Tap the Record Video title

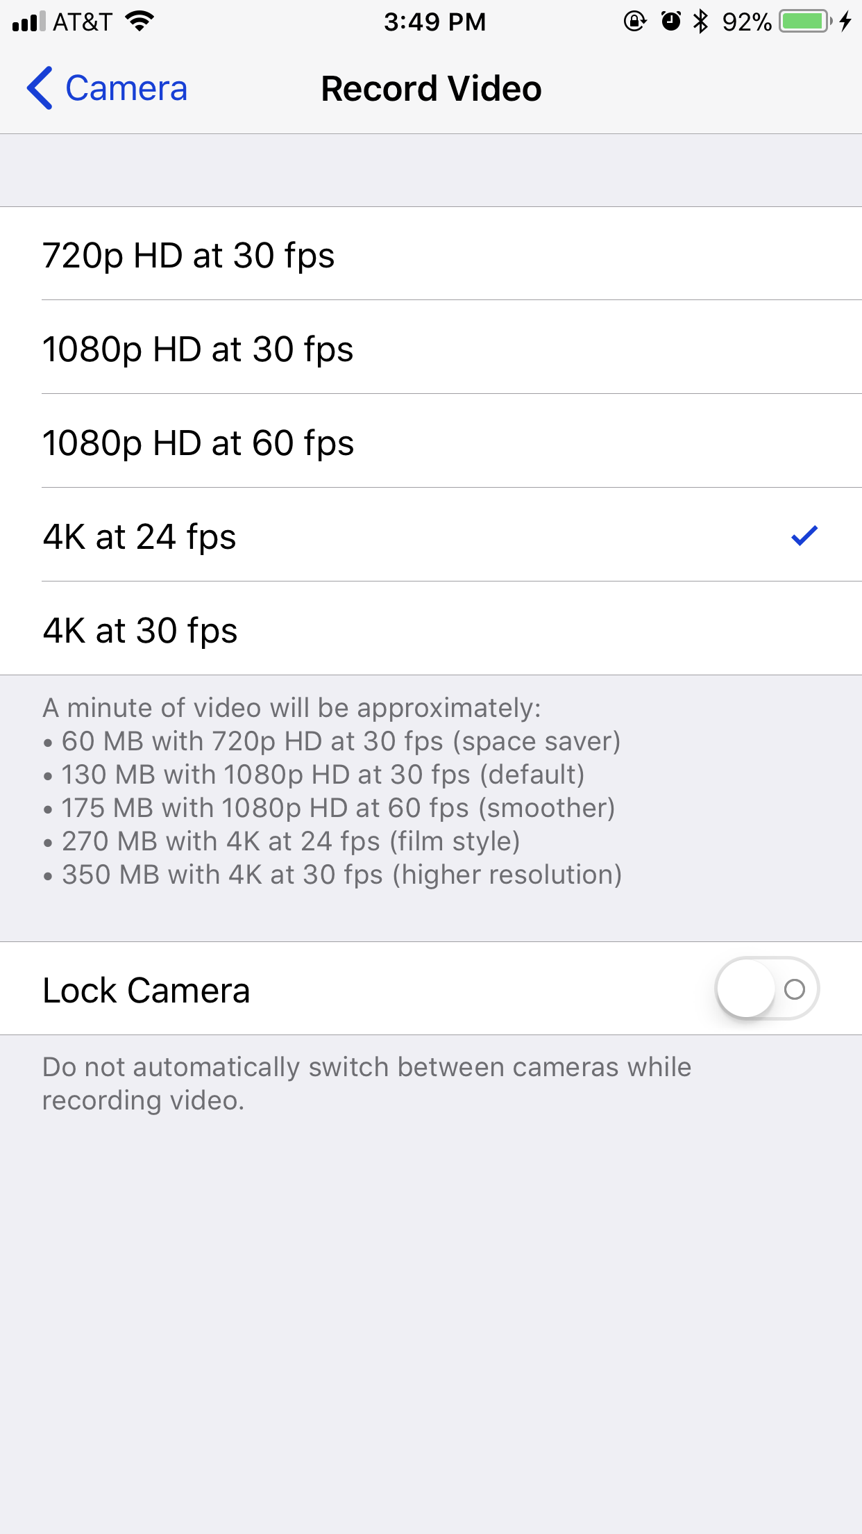pos(431,89)
